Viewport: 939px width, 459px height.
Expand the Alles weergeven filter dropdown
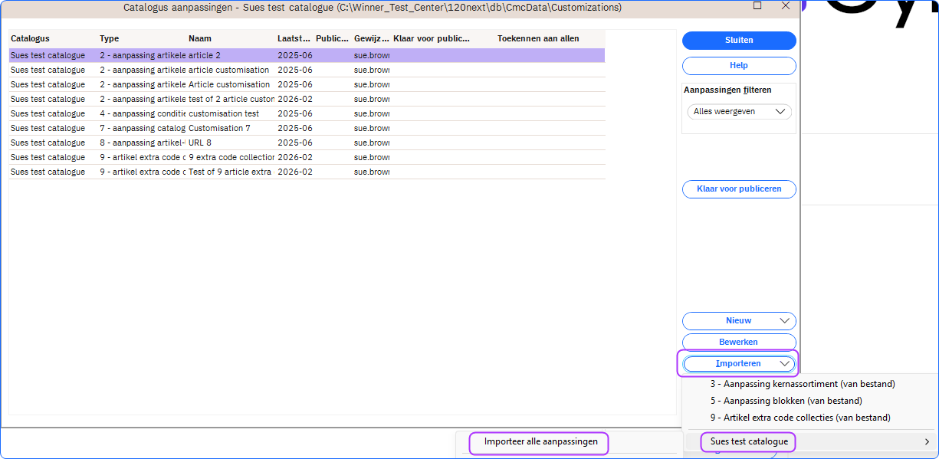739,111
